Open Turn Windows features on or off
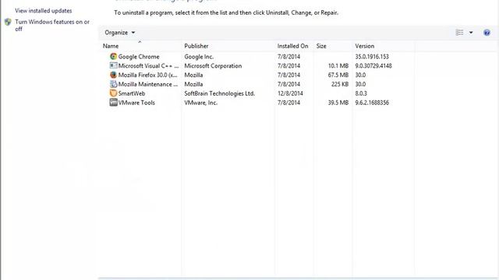 coord(52,26)
